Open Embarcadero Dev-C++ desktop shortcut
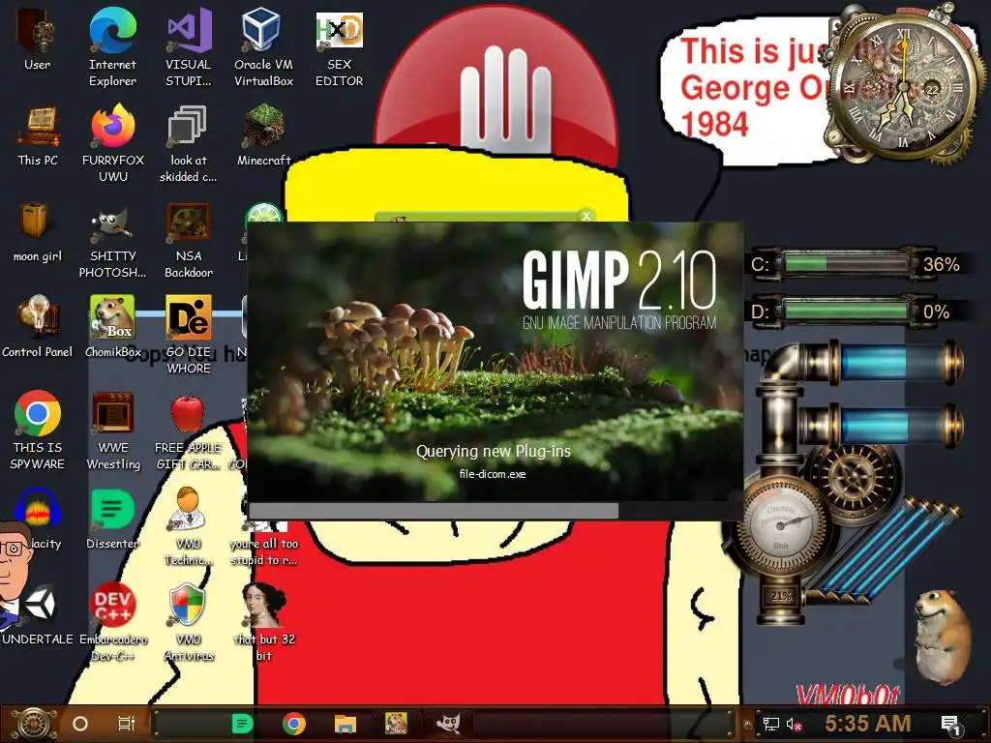 pyautogui.click(x=112, y=622)
